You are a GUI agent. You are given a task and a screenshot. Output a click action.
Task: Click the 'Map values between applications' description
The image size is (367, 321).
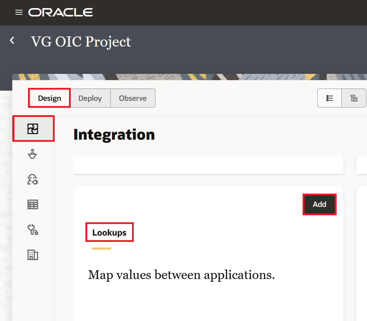point(181,275)
